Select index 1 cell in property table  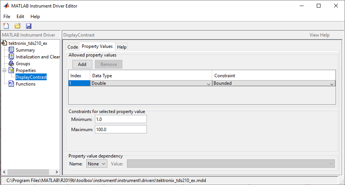pos(79,83)
